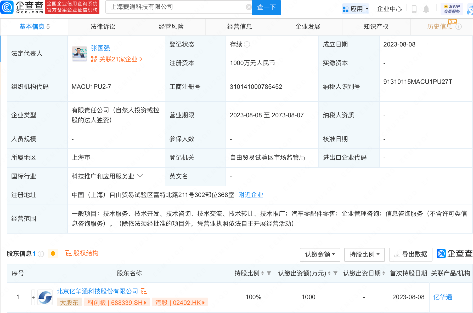This screenshot has height=313, width=473.
Task: Click the Qichacha logo icon
Action: tap(7, 7)
